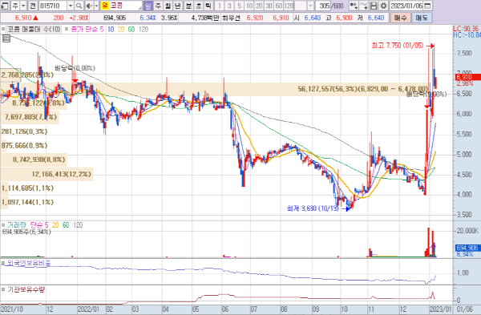The height and width of the screenshot is (315, 481).
Task: Click the 관 watchlist button
Action: coord(33,6)
